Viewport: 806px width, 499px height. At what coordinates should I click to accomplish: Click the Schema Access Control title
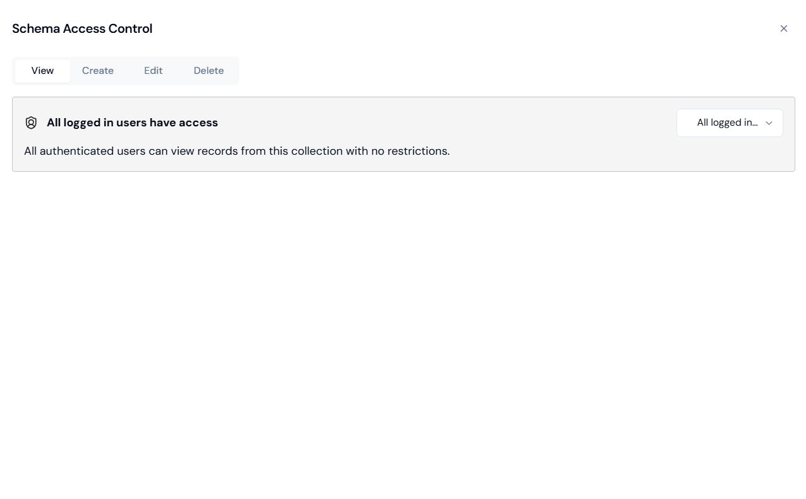point(82,28)
